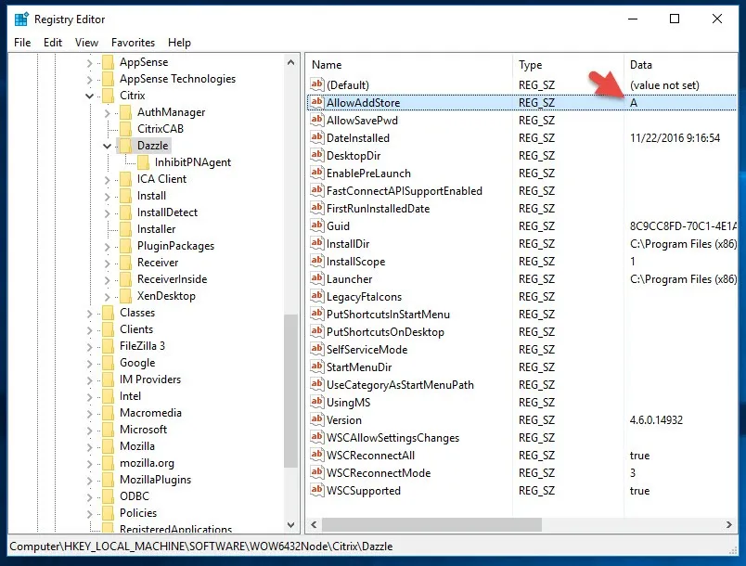Screen dimensions: 746x566
Task: Open the Favorites menu
Action: (x=133, y=43)
